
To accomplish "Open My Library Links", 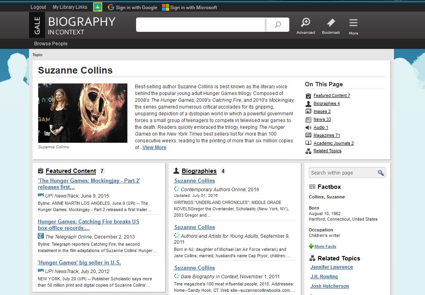I will [70, 7].
